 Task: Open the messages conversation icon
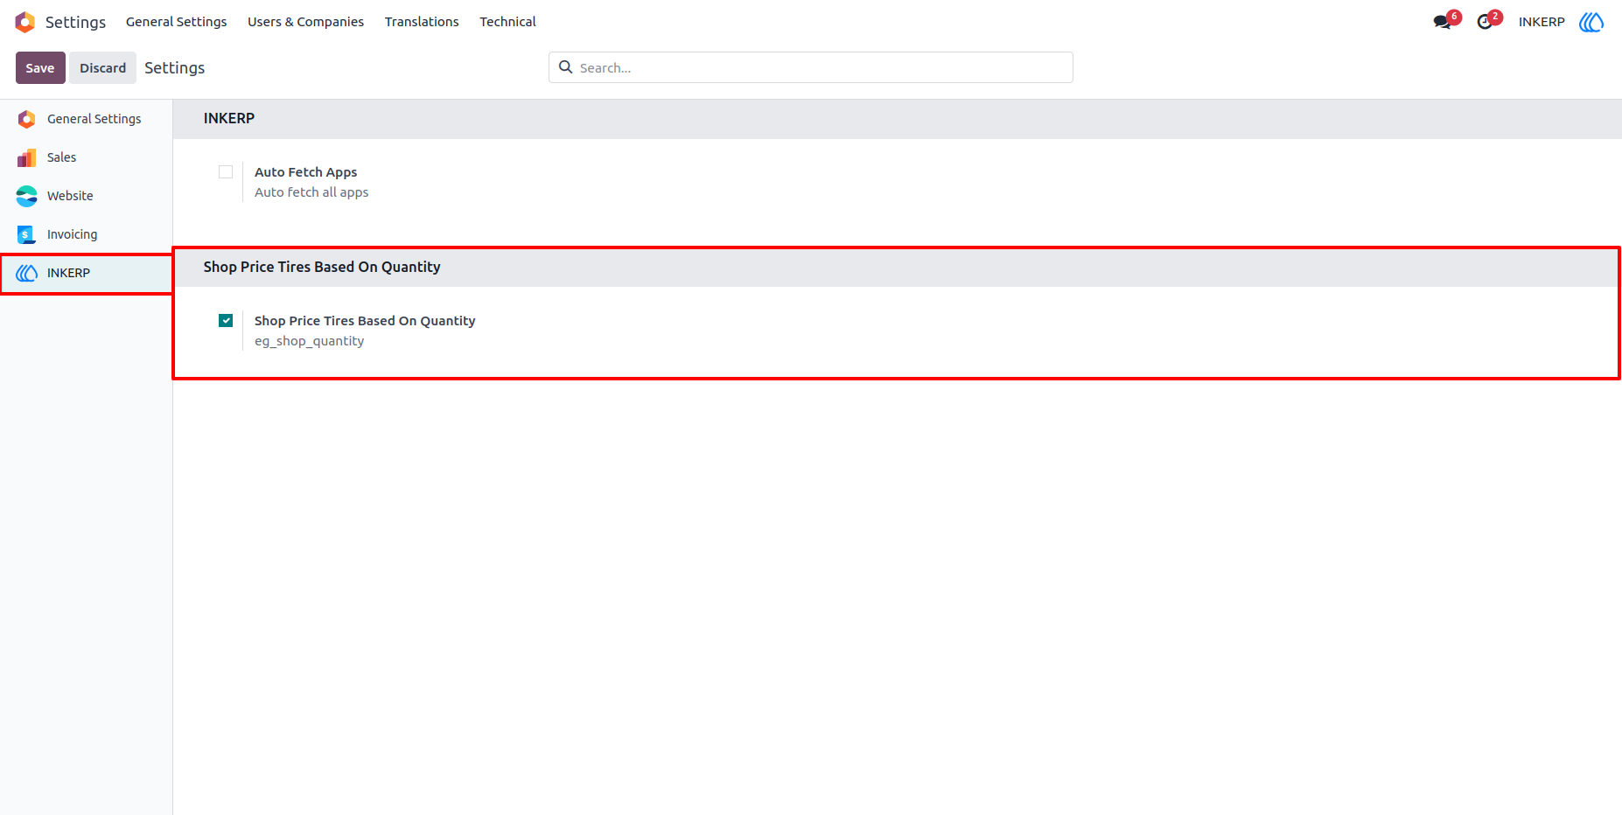[x=1443, y=22]
